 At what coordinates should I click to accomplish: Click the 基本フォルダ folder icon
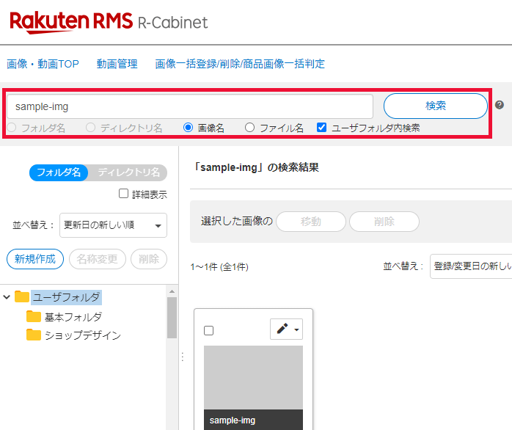tap(34, 316)
